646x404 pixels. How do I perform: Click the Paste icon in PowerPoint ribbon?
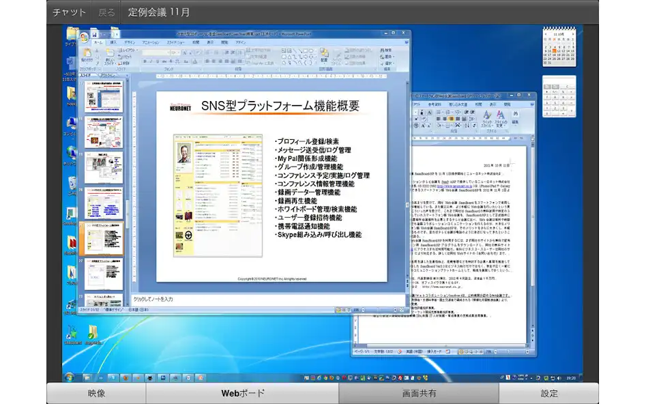coord(87,57)
